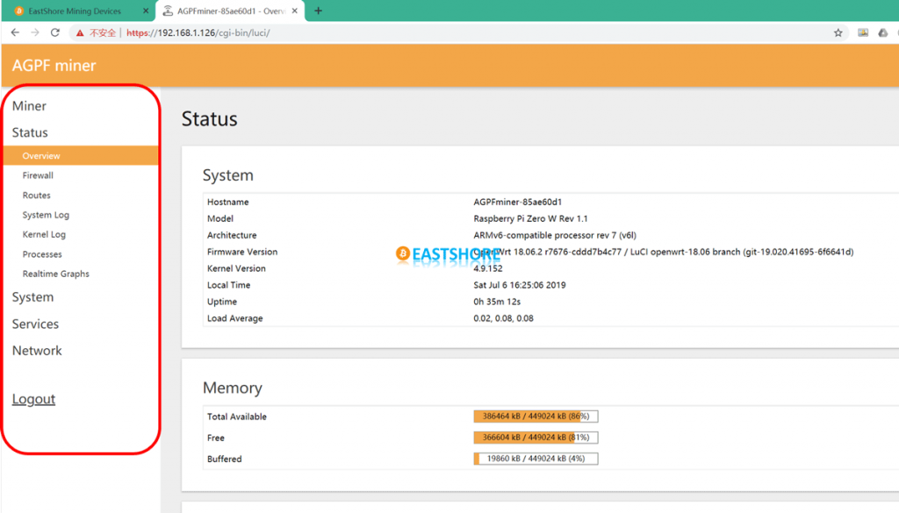Click the AGPFminer tab's page favicon
Screen dimensions: 899x513
coord(169,11)
